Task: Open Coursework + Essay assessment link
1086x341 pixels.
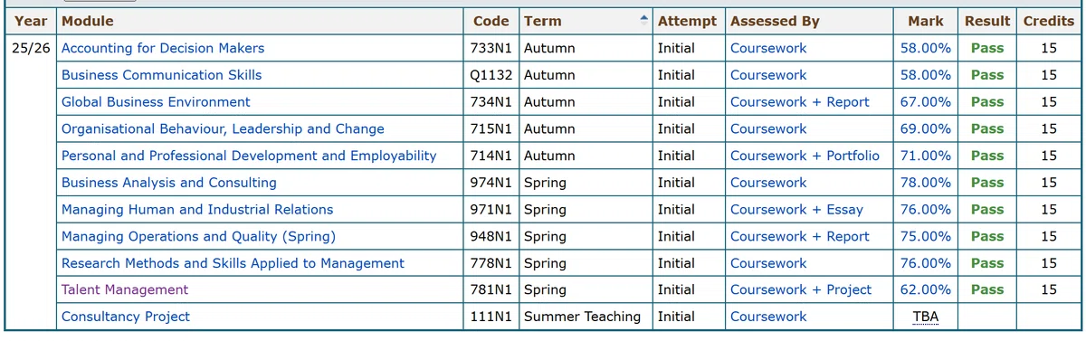Action: coord(796,210)
